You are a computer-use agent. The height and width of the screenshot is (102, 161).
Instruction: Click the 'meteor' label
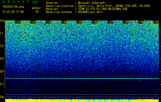[x=36, y=8]
